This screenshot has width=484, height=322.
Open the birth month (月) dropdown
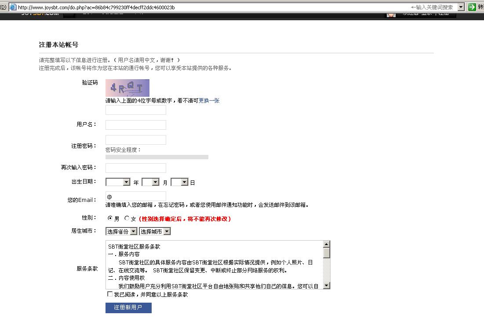coord(151,182)
